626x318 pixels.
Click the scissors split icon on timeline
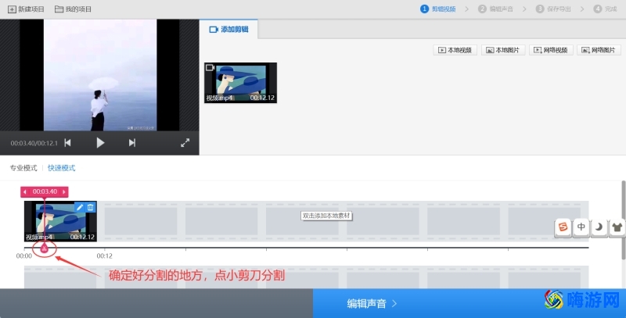(x=45, y=248)
